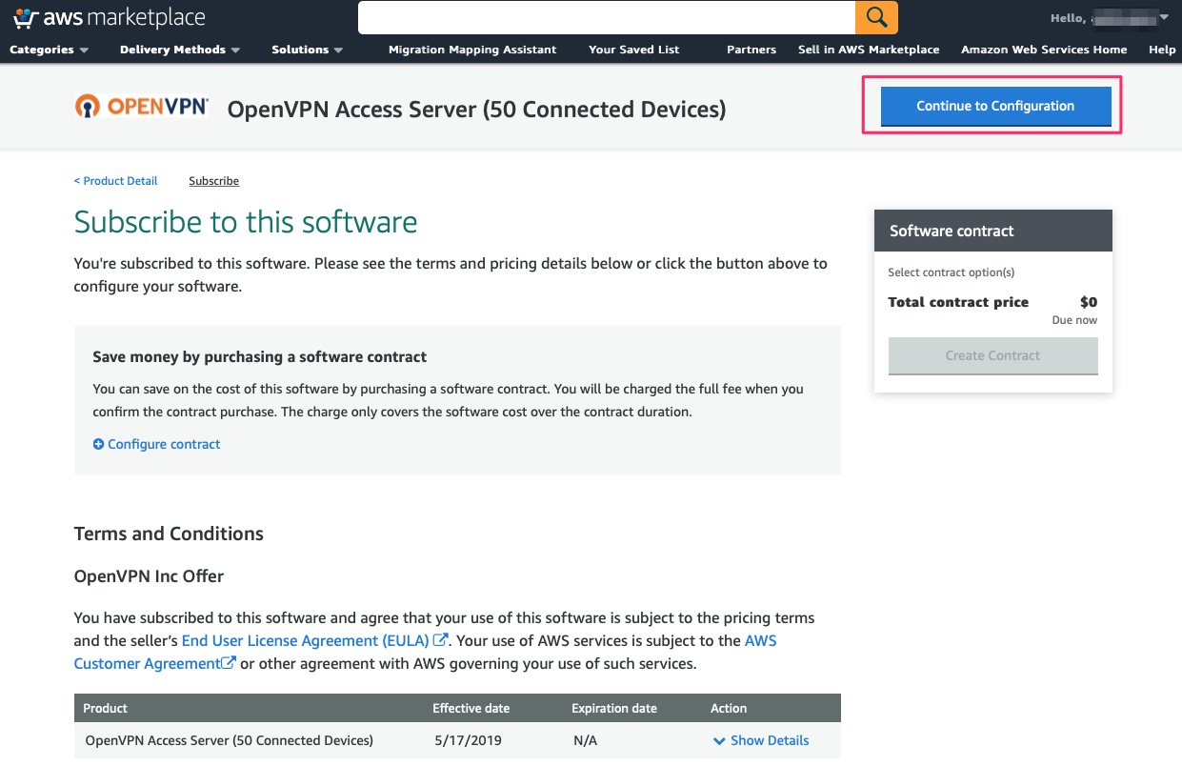Focus the marketplace search field
The height and width of the screenshot is (766, 1182).
(607, 17)
